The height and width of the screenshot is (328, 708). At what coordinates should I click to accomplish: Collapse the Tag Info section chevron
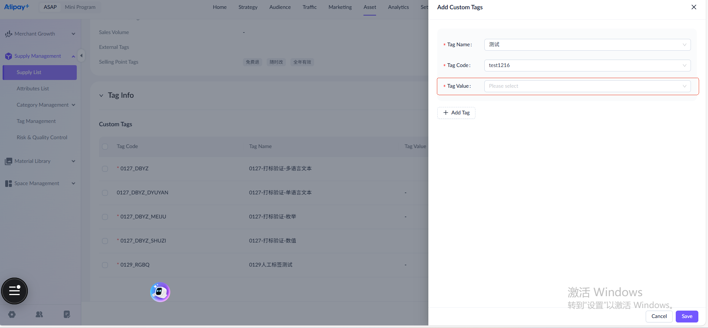101,96
